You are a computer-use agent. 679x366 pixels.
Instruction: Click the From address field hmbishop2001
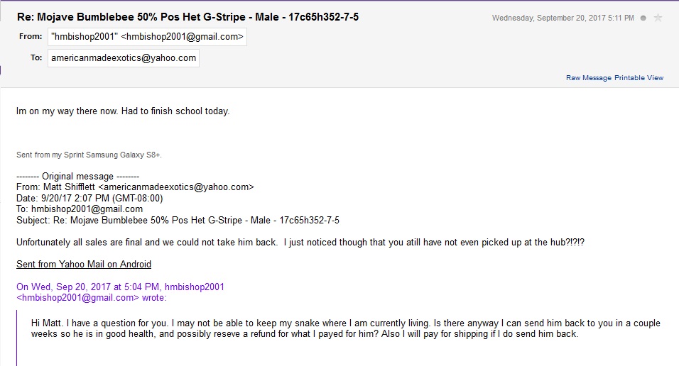click(x=147, y=37)
